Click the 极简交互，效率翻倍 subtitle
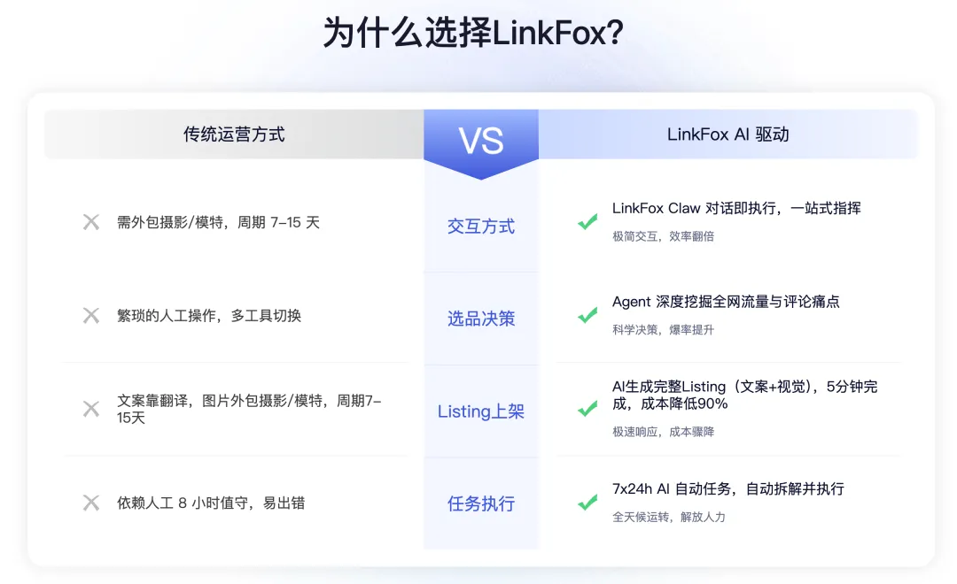Viewport: 957px width, 584px height. (663, 236)
